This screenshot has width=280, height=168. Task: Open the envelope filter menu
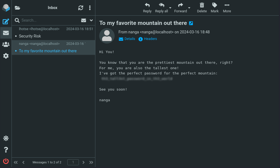[x=84, y=20]
